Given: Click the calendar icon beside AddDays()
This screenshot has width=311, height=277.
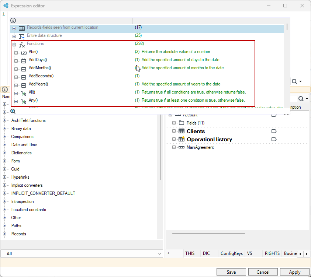Looking at the screenshot, I should pyautogui.click(x=24, y=61).
